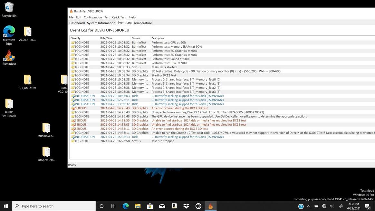Launch Edge from the taskbar
The height and width of the screenshot is (211, 375).
126,206
